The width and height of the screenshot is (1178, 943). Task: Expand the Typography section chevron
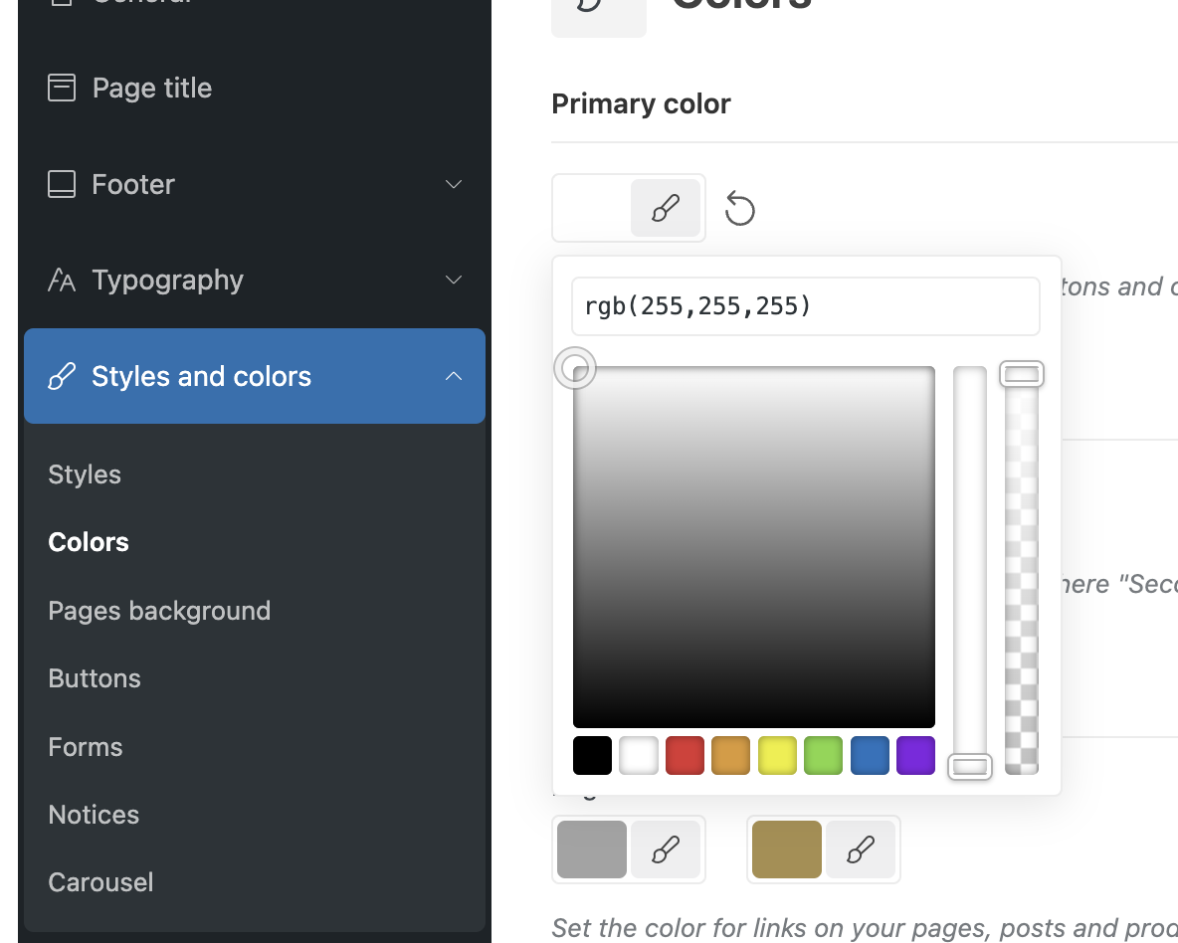pos(454,281)
